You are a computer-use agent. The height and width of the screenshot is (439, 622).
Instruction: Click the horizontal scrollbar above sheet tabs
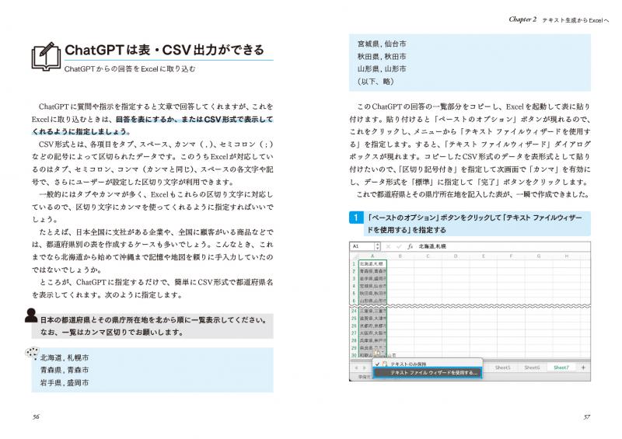click(x=470, y=361)
